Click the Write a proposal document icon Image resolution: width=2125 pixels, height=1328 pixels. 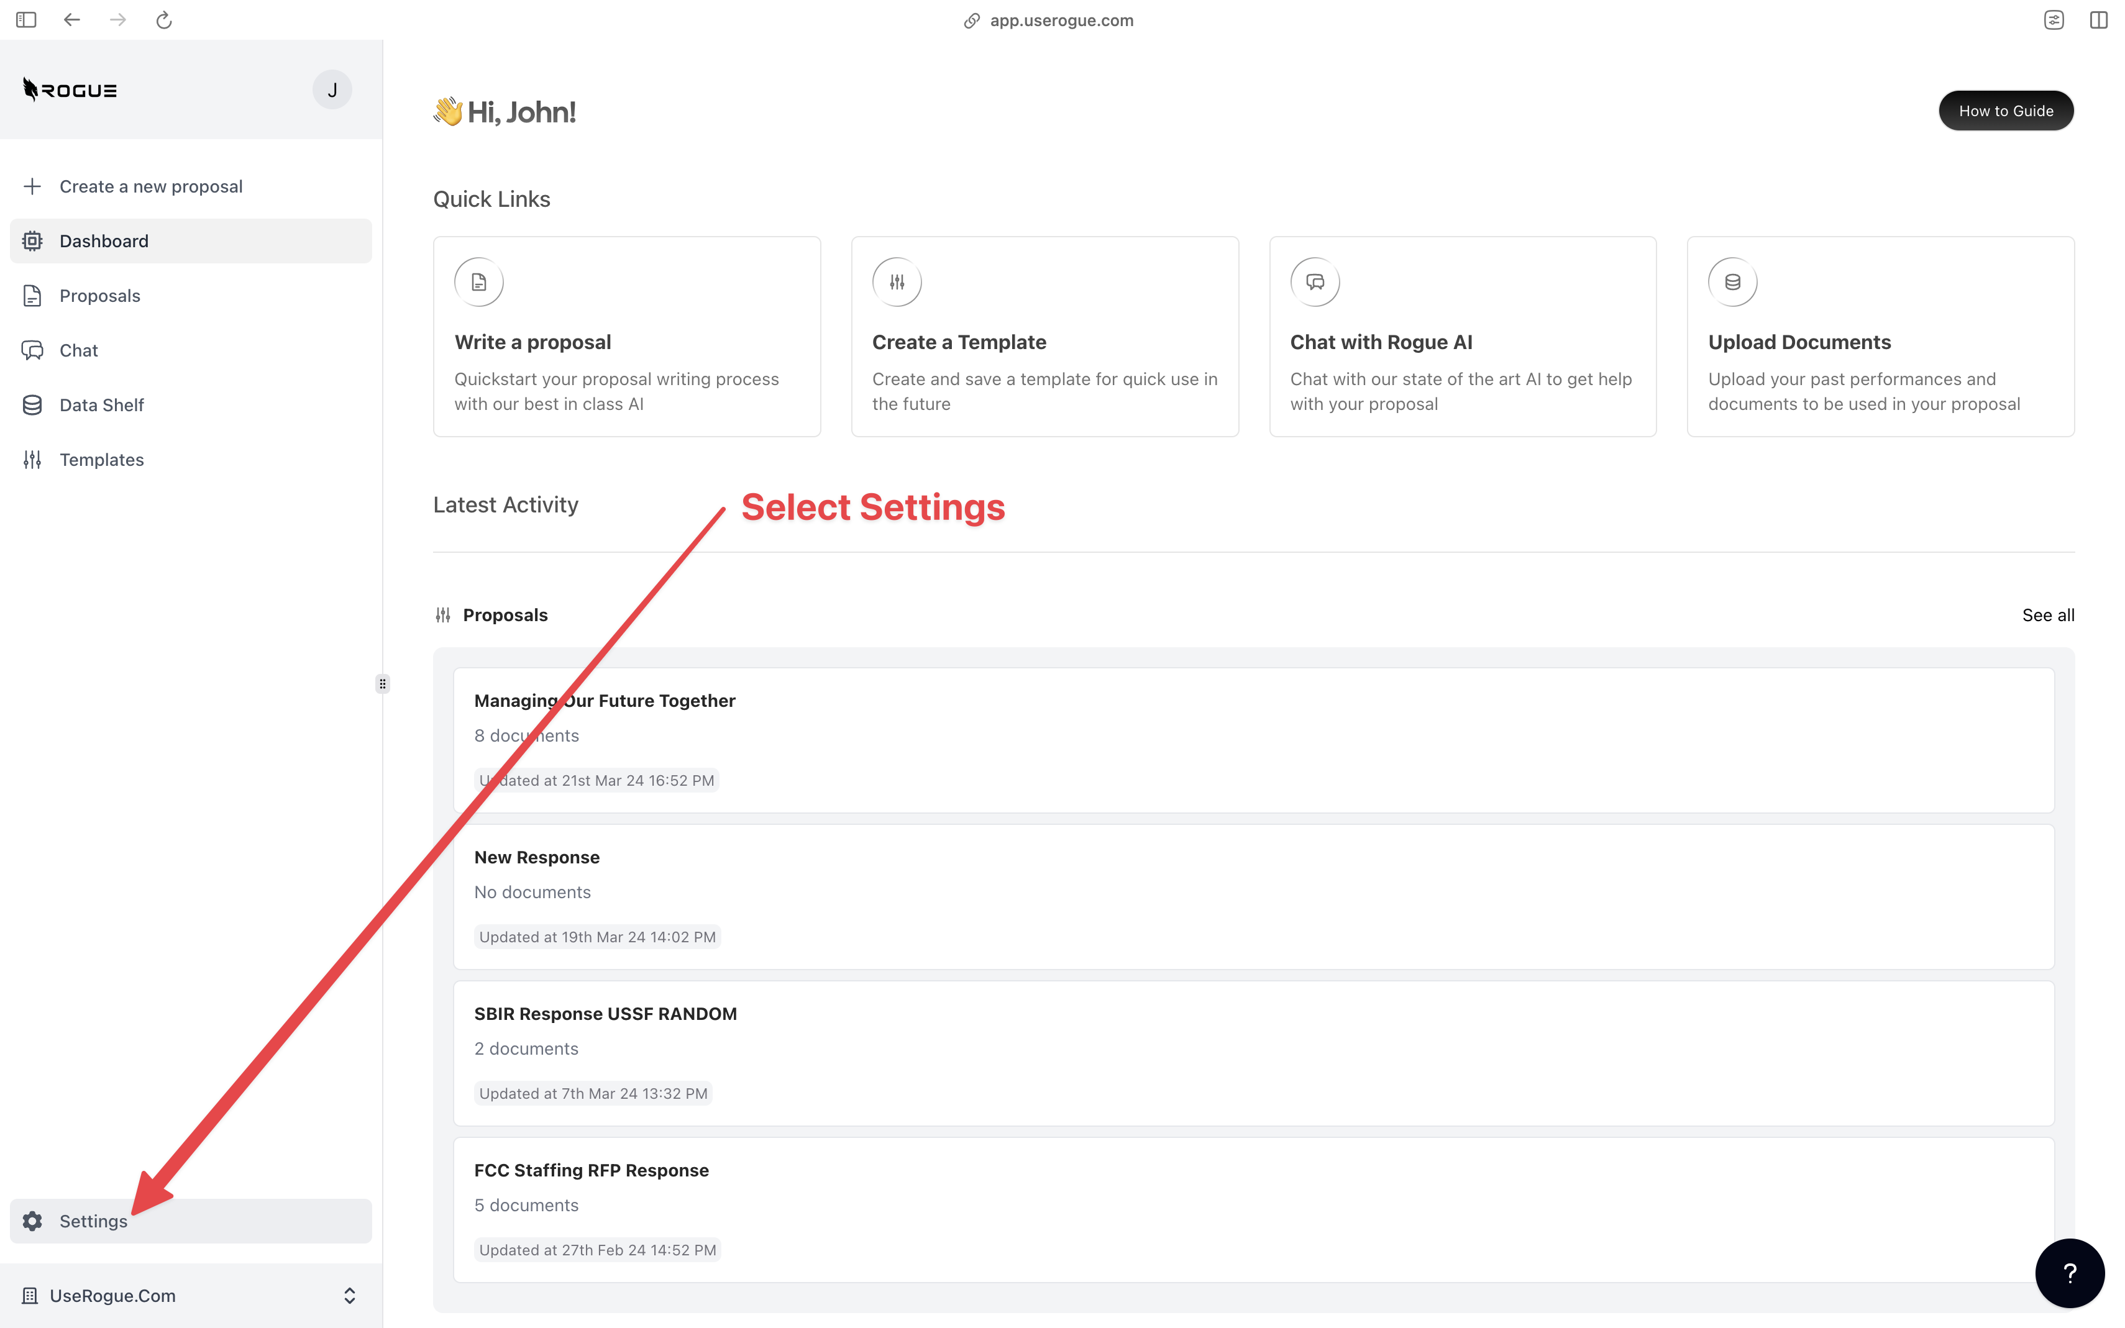click(x=479, y=282)
